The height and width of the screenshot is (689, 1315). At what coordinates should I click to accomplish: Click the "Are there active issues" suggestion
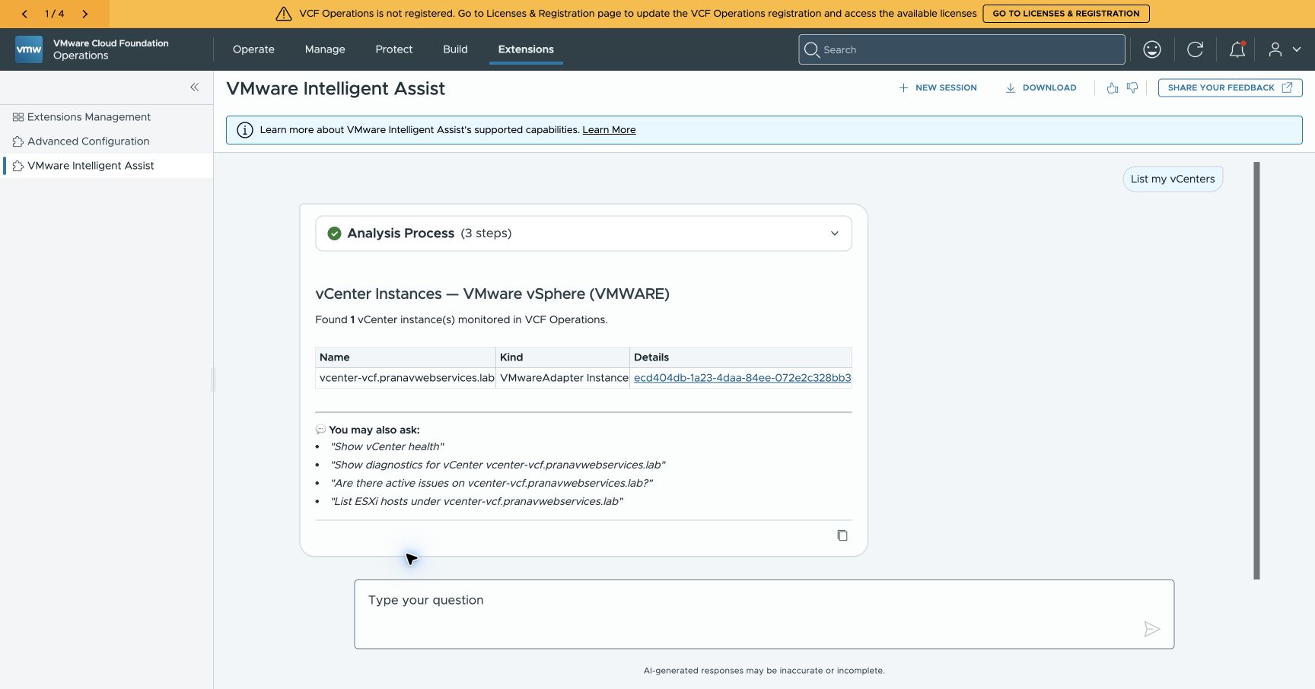coord(492,484)
